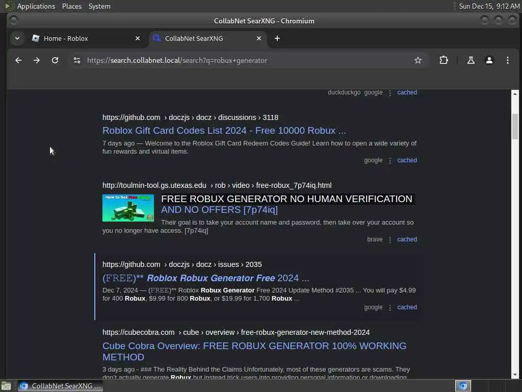
Task: Click CollabNet SearXNG taskbar window button
Action: 60,386
